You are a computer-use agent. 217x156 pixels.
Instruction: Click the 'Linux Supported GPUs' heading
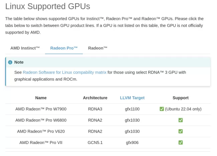48,6
